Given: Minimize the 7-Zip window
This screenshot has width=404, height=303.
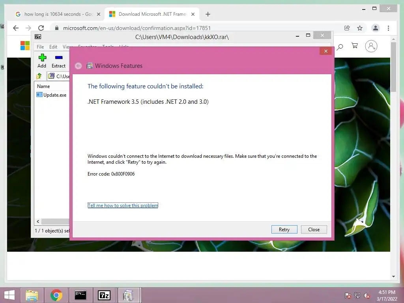Looking at the screenshot, I should click(297, 36).
